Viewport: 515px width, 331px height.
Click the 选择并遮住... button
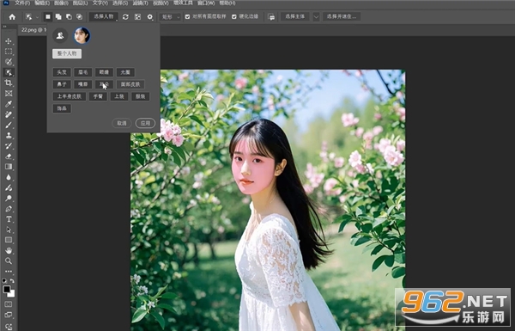coord(342,16)
